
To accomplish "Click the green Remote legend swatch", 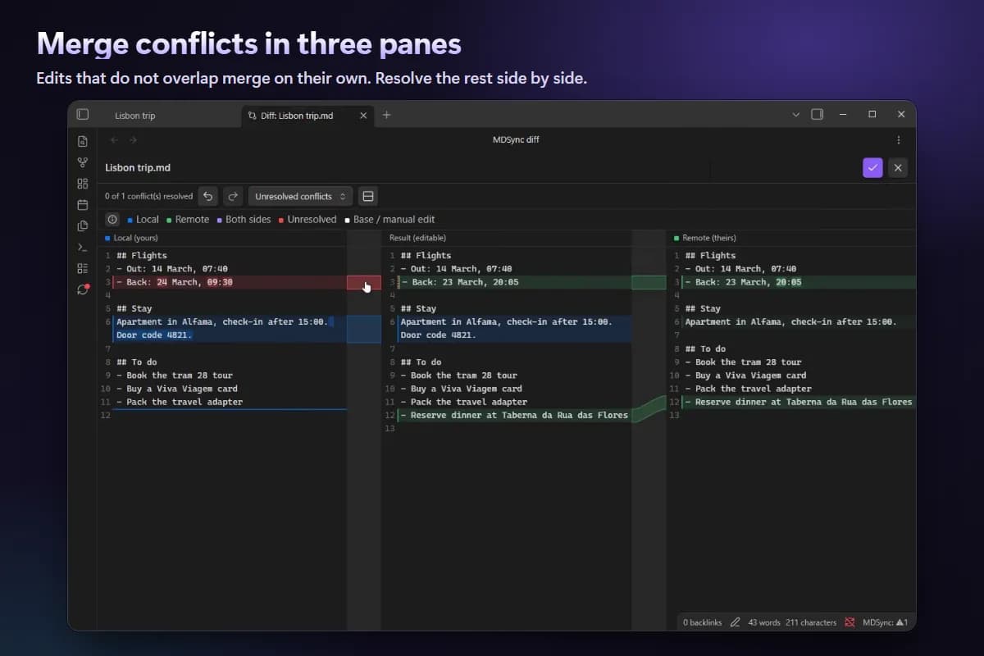I will 169,220.
